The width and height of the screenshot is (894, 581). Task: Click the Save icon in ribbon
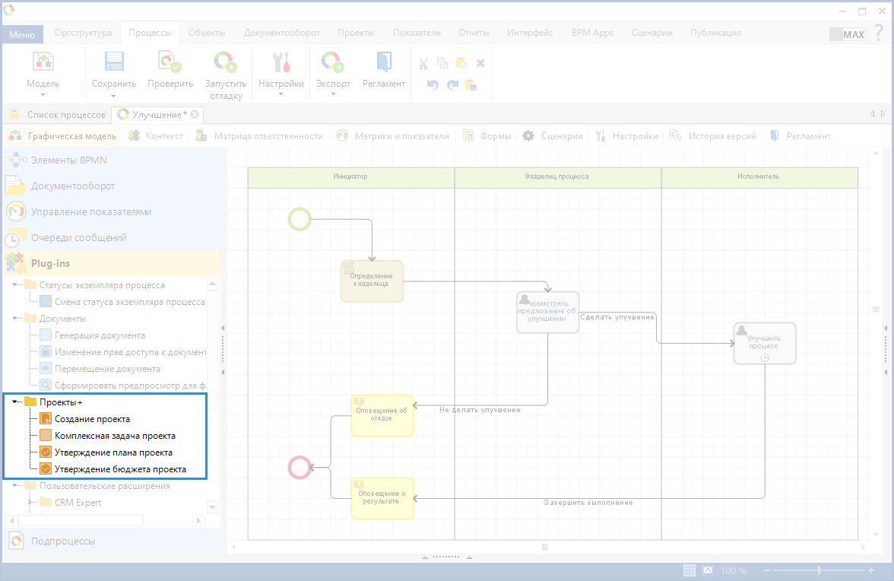(x=113, y=62)
